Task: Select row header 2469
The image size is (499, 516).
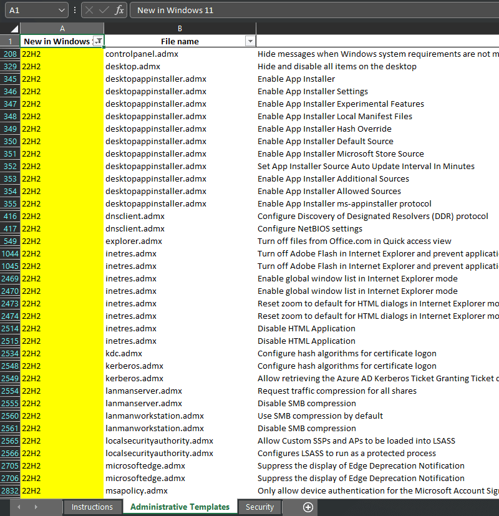Action: [x=10, y=278]
